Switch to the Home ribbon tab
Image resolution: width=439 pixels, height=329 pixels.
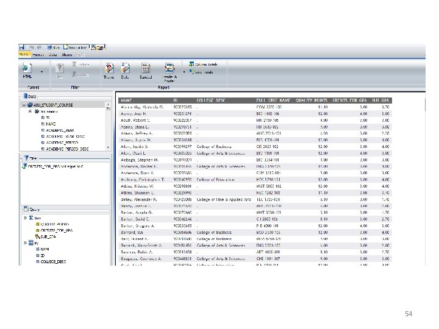click(24, 54)
